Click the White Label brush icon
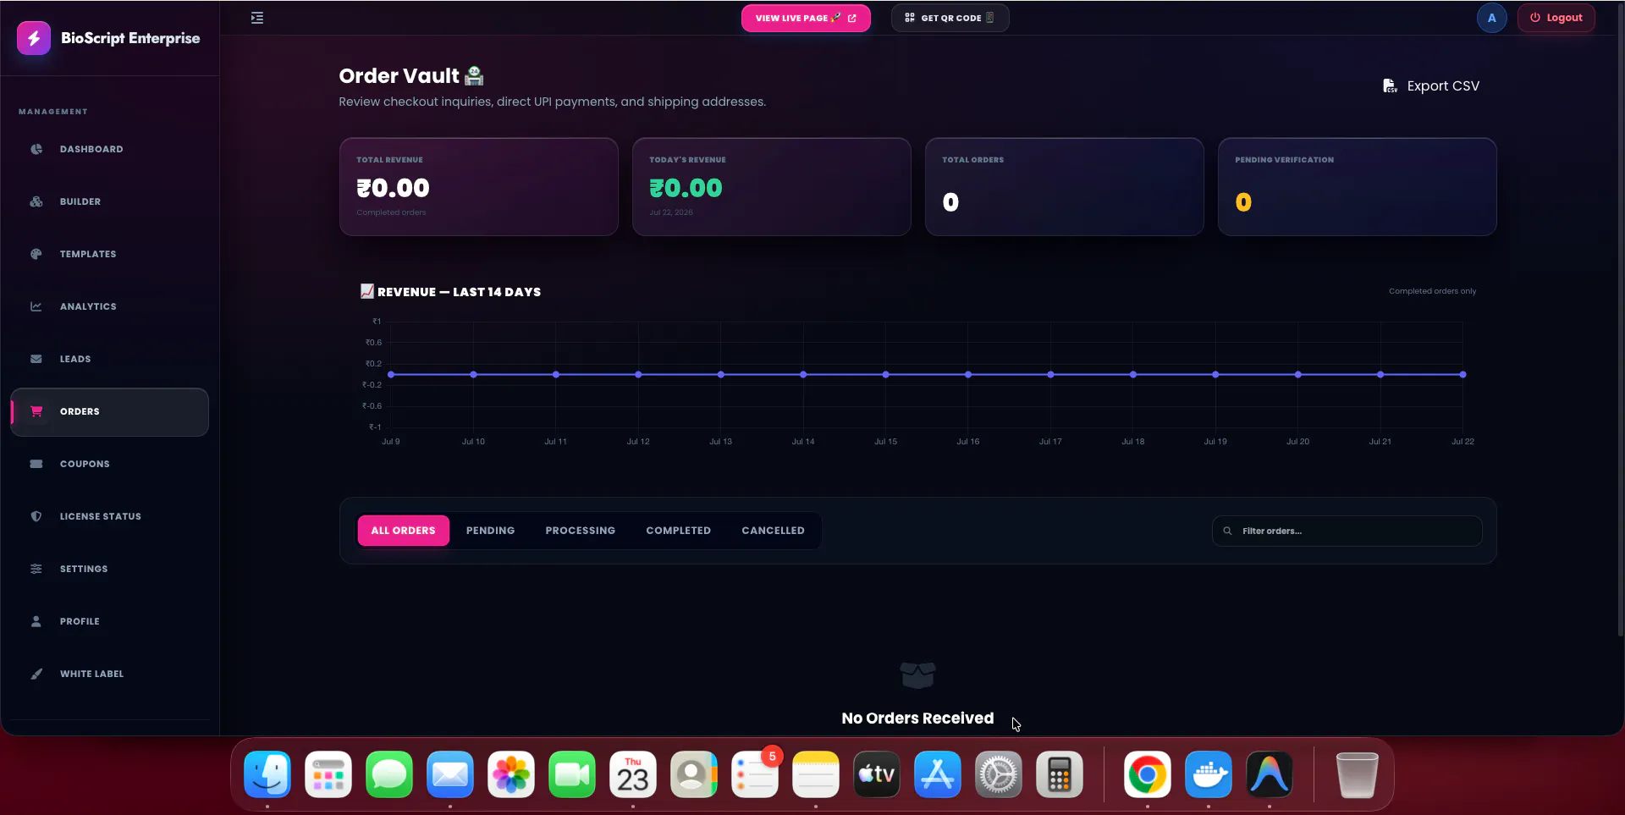The width and height of the screenshot is (1625, 815). tap(36, 674)
